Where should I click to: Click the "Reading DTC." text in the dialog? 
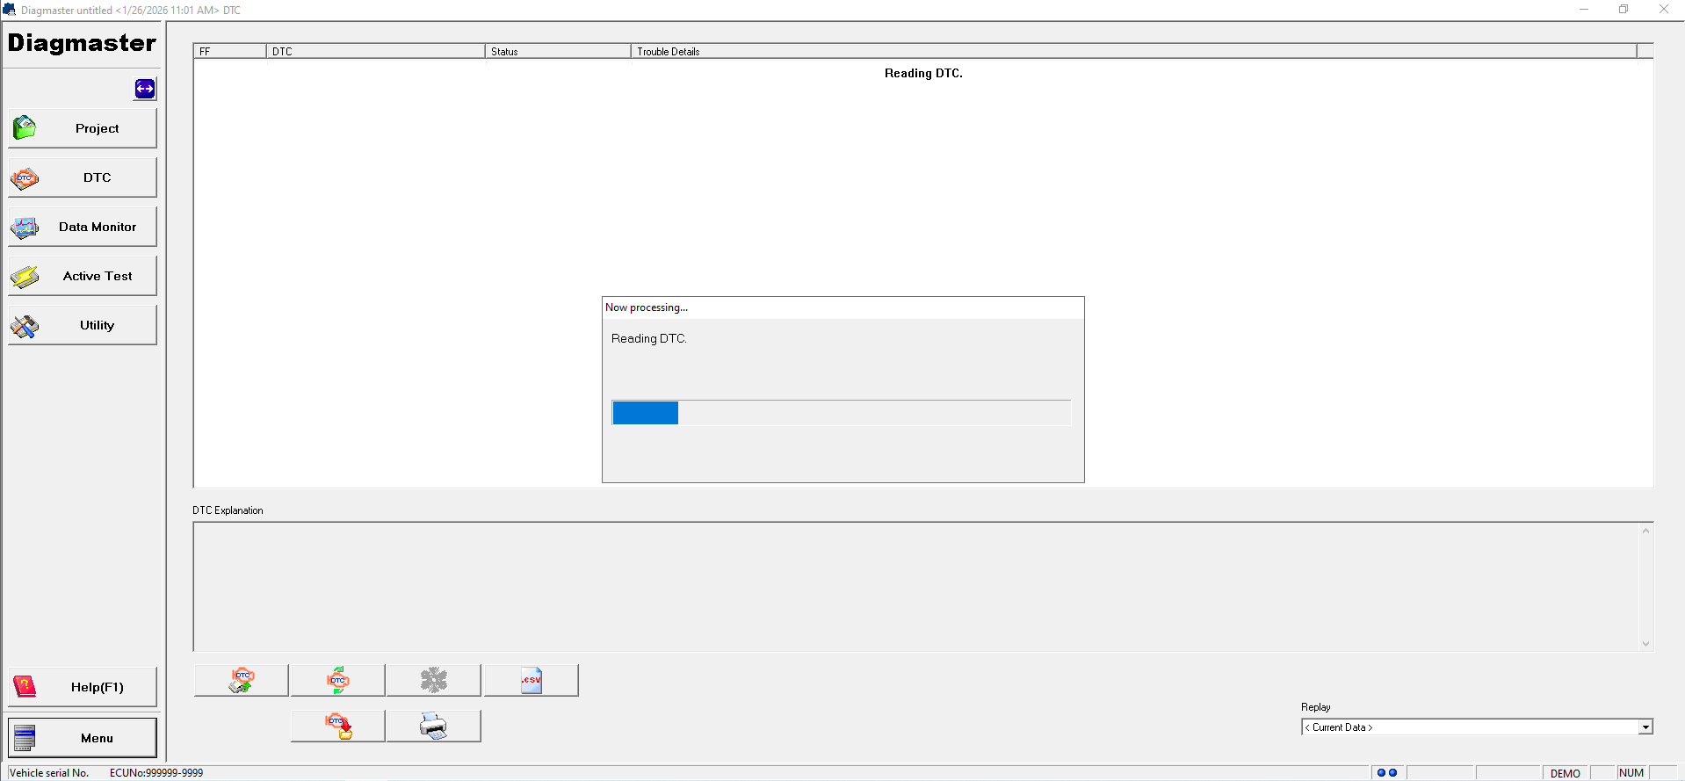(x=649, y=338)
